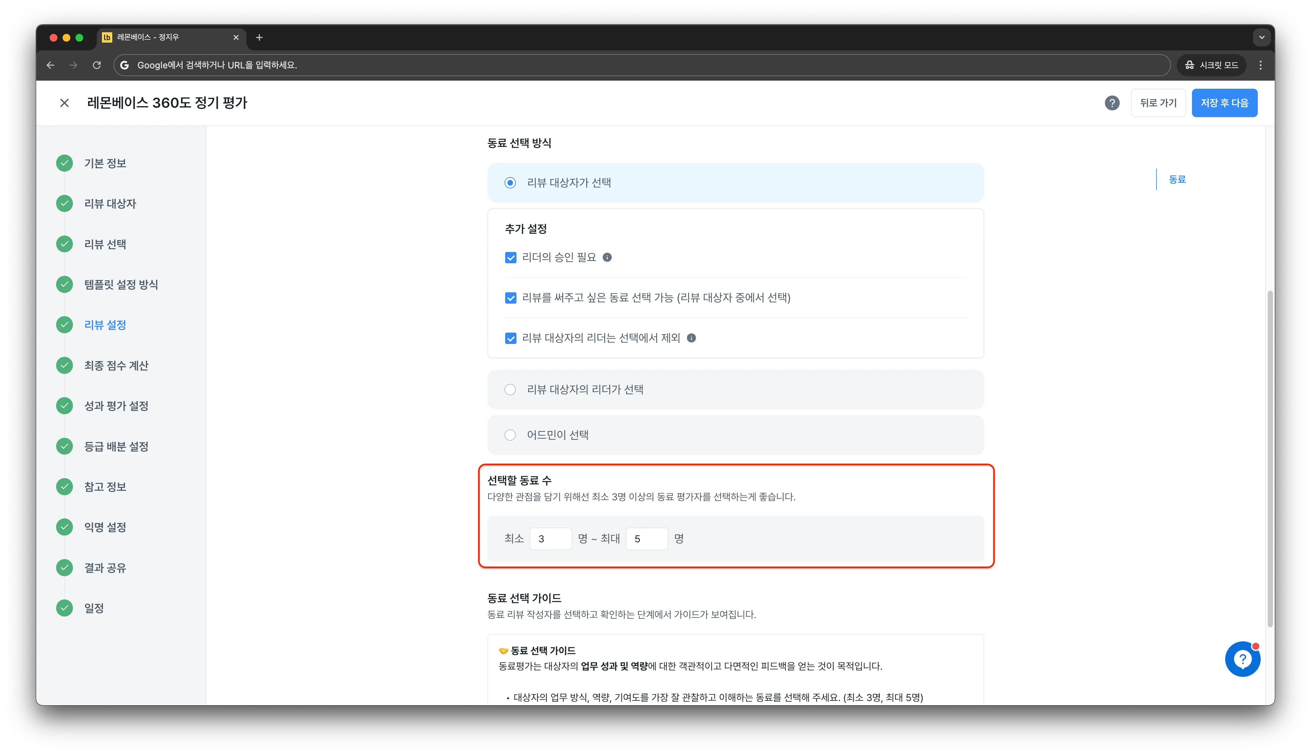1311x753 pixels.
Task: Toggle 리뷰를 써주고 싶은 동료 선택 가능 checkbox
Action: pyautogui.click(x=511, y=298)
